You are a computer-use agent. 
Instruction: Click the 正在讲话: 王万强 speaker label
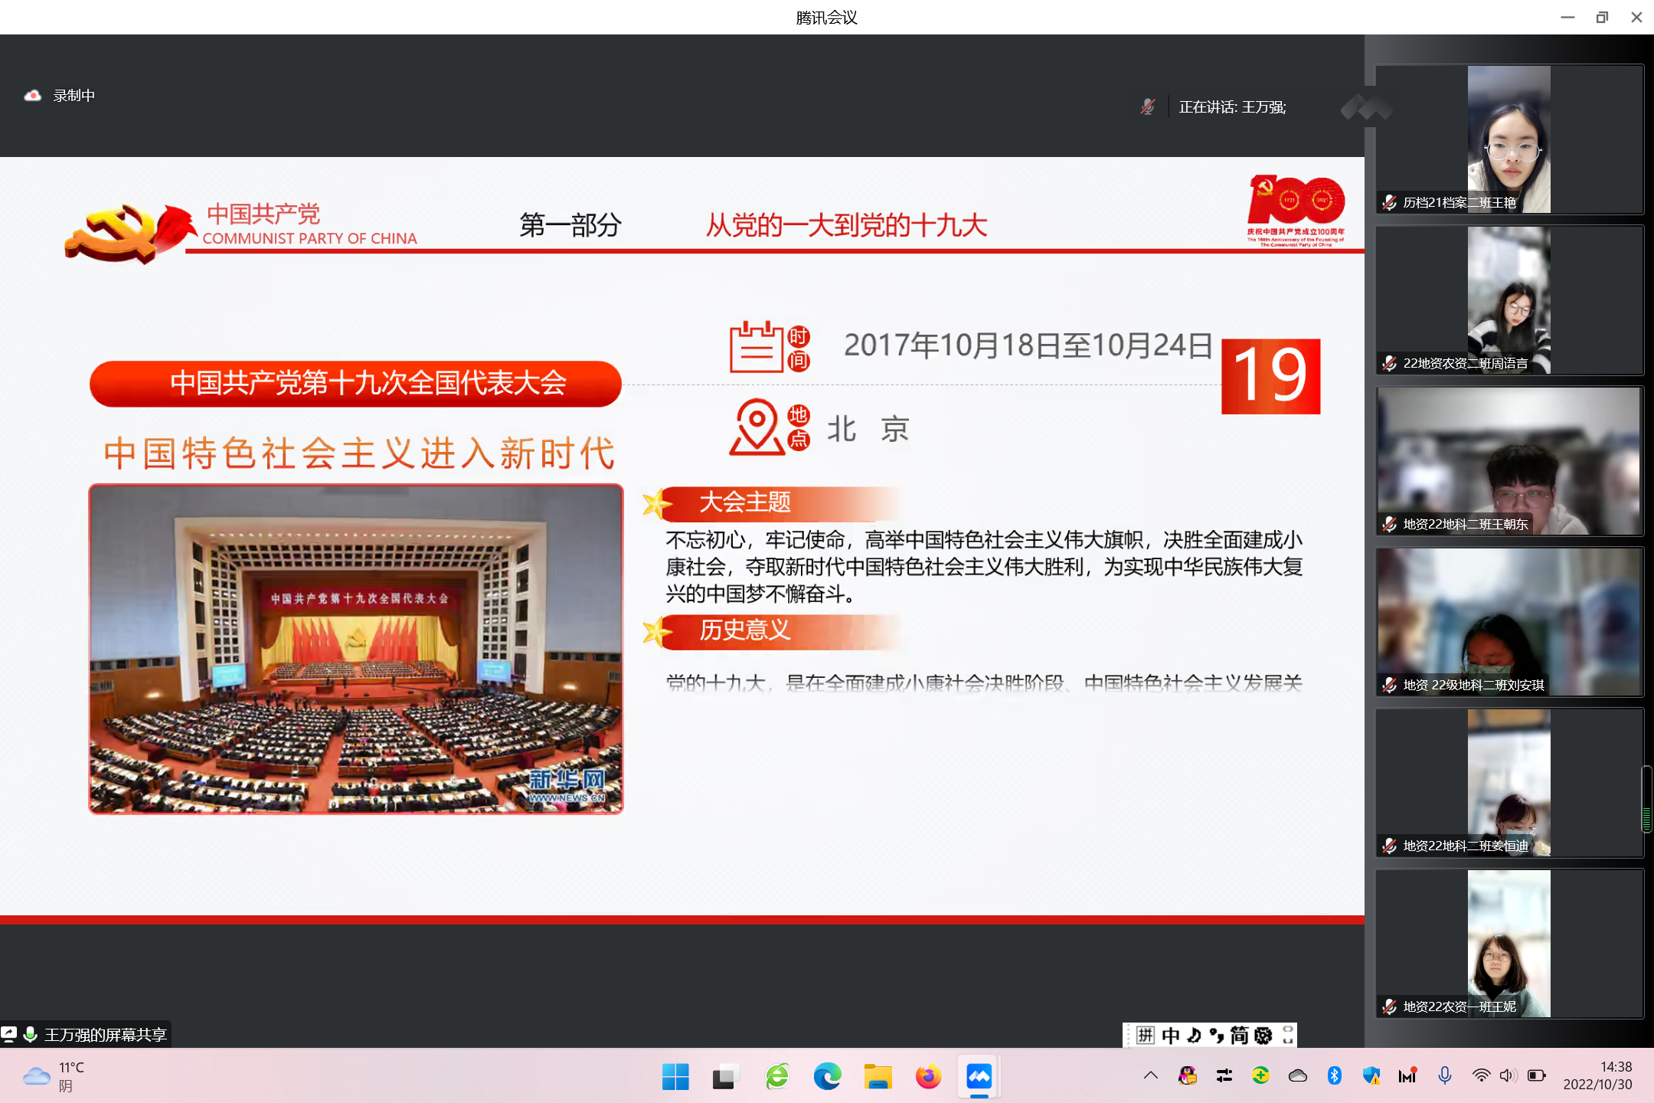(1232, 107)
